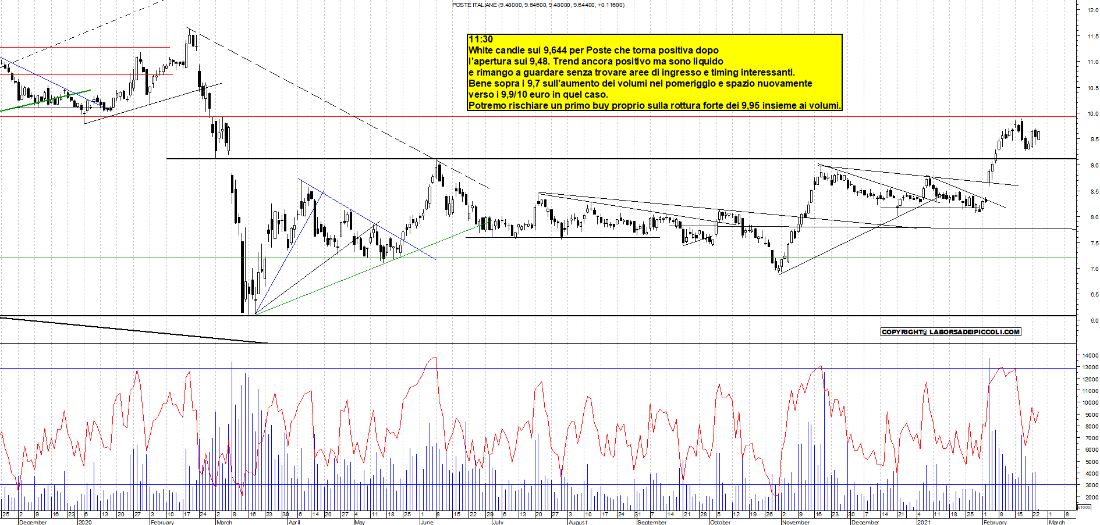
Task: Click the 8.5 price axis label
Action: tap(1094, 192)
